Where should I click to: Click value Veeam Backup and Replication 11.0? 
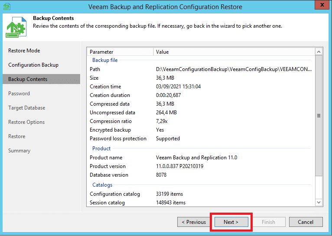pos(196,158)
